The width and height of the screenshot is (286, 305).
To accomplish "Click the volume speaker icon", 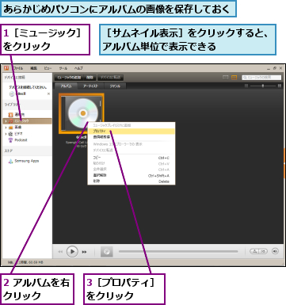I will [x=275, y=251].
